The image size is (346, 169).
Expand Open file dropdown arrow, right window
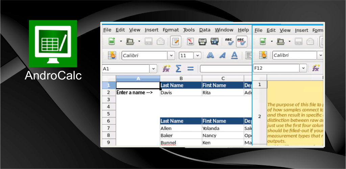(x=290, y=41)
